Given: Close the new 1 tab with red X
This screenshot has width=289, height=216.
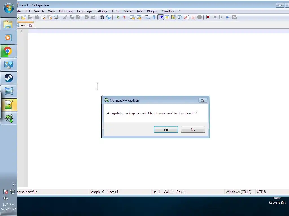Looking at the screenshot, I should pos(30,25).
